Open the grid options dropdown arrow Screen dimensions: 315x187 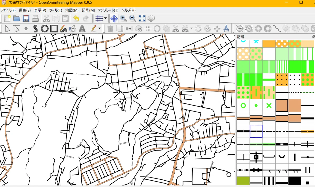tap(106, 18)
